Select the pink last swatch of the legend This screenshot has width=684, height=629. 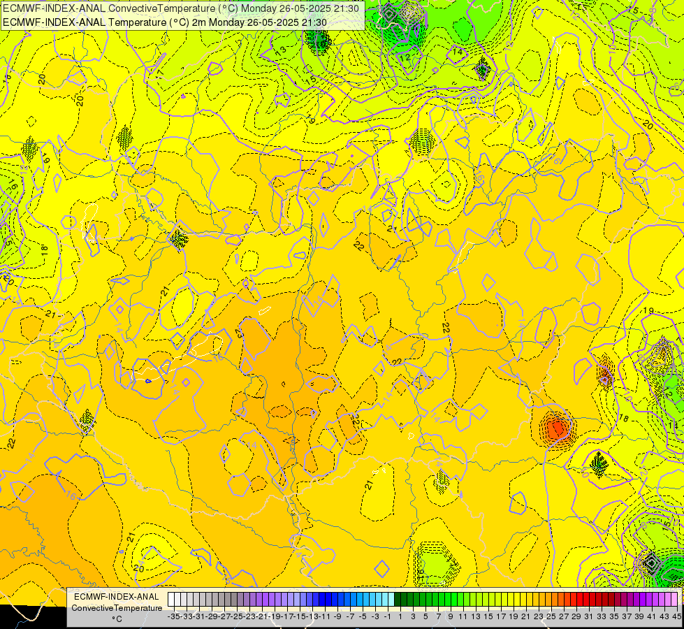pos(674,600)
